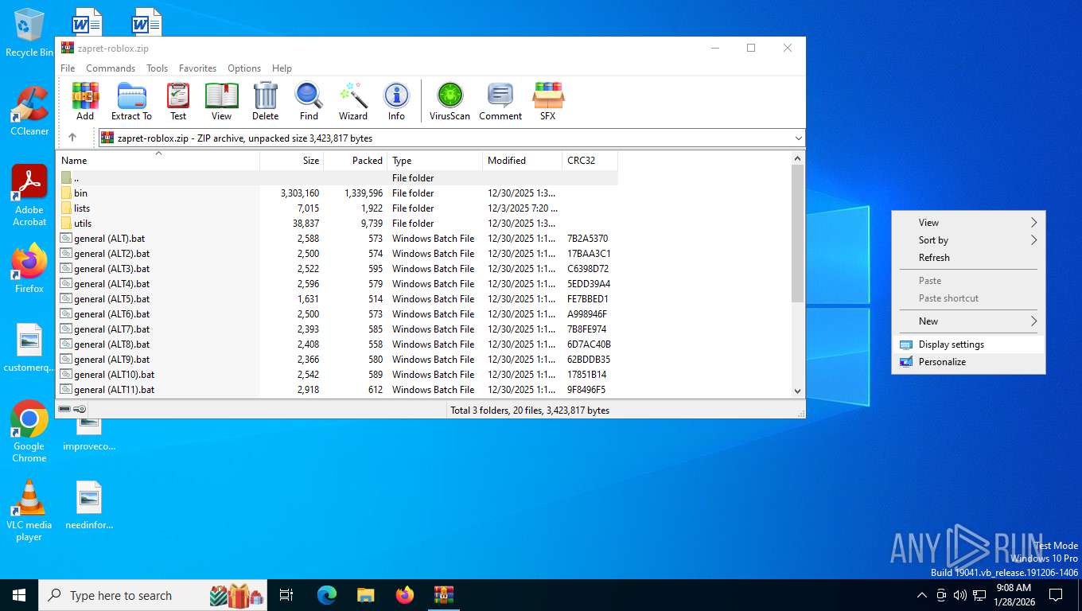Open the Comment tool

(500, 101)
